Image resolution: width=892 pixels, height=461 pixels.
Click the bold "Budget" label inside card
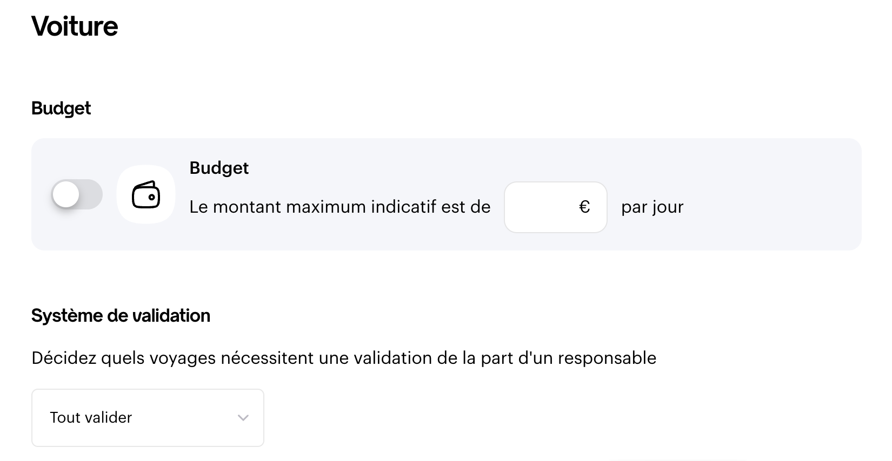pyautogui.click(x=219, y=168)
